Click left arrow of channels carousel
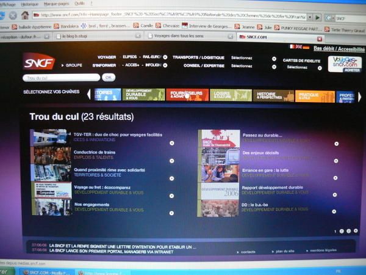Image resolution: width=366 pixels, height=275 pixels. [x=88, y=95]
